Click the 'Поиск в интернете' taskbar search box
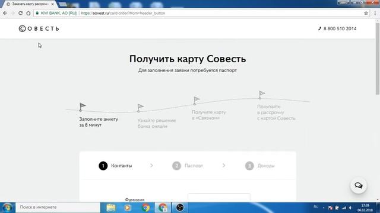Screen dimensions: 380x213 tap(58, 207)
